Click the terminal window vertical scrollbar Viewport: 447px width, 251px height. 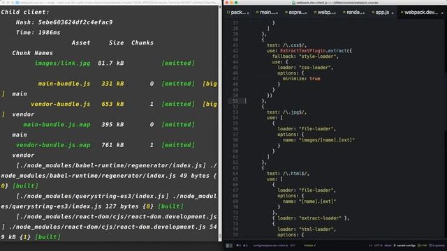[220, 123]
